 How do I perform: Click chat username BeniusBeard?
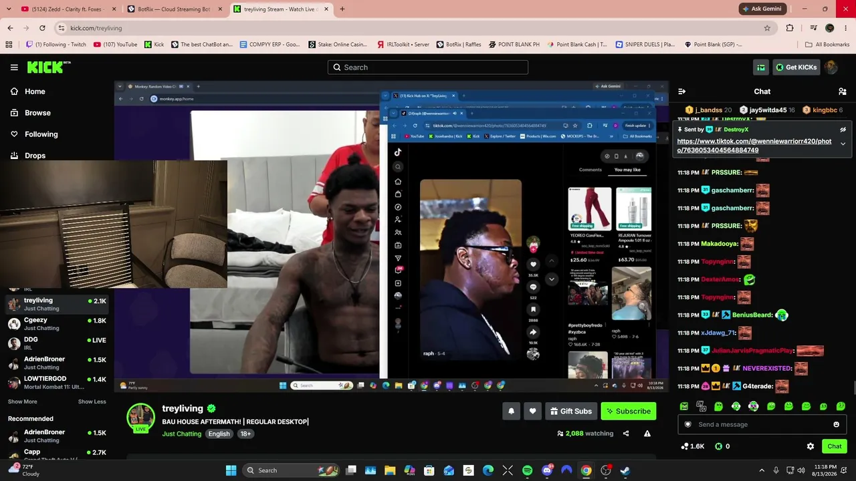coord(752,315)
